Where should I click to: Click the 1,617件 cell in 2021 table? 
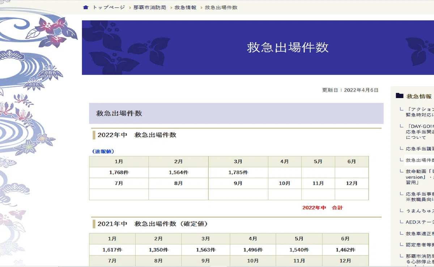pyautogui.click(x=112, y=250)
